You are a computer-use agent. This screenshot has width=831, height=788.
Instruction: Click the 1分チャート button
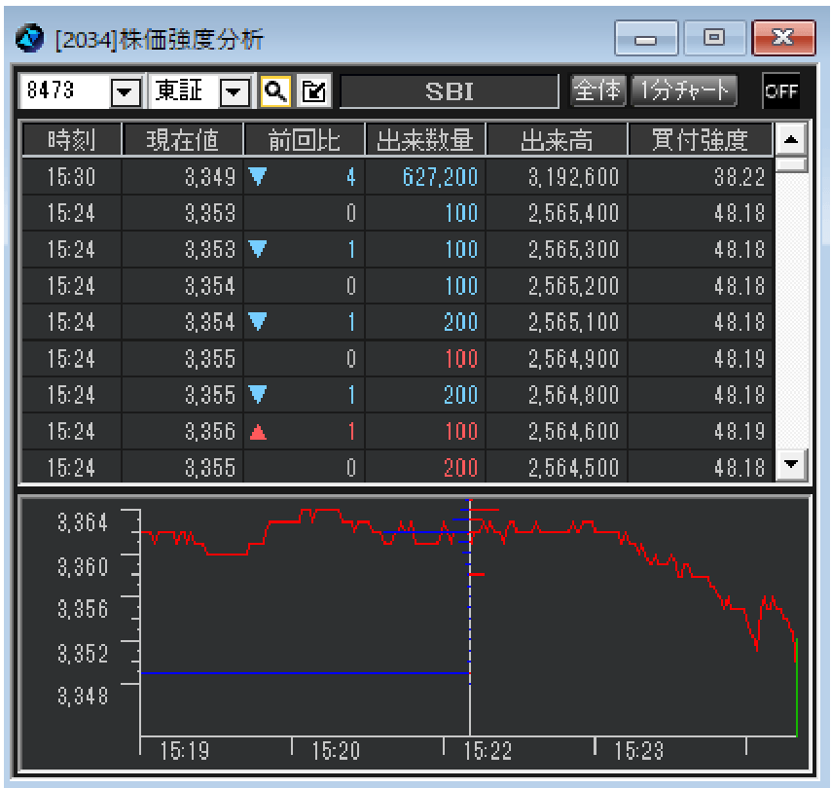tap(684, 90)
